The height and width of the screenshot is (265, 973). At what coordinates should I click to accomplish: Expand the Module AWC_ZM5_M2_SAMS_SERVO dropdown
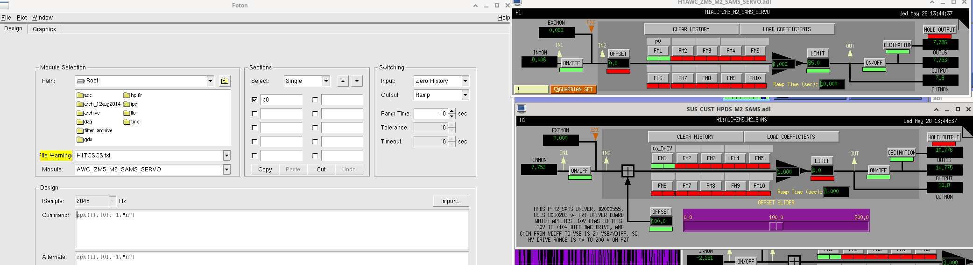point(226,170)
